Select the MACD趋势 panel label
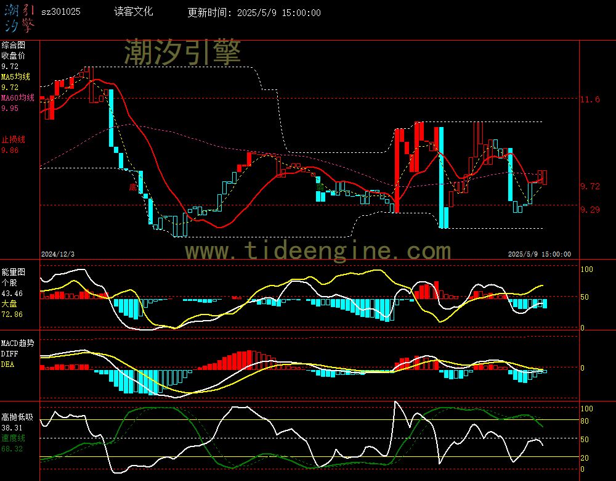This screenshot has height=481, width=616. tap(18, 343)
